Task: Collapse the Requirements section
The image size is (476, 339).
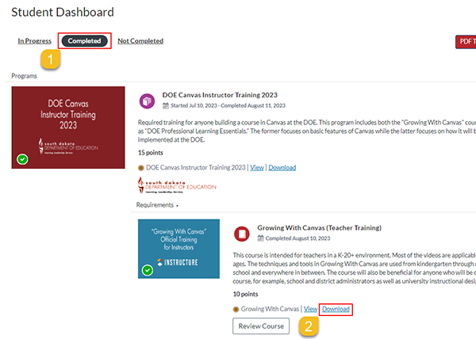Action: point(157,205)
